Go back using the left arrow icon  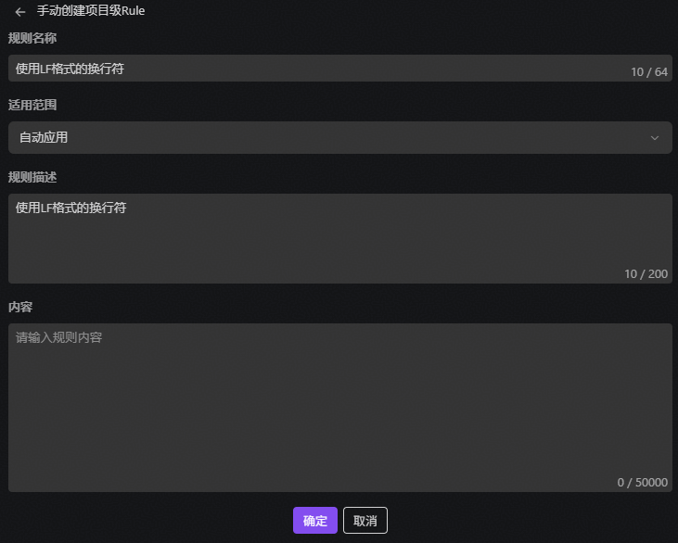19,12
